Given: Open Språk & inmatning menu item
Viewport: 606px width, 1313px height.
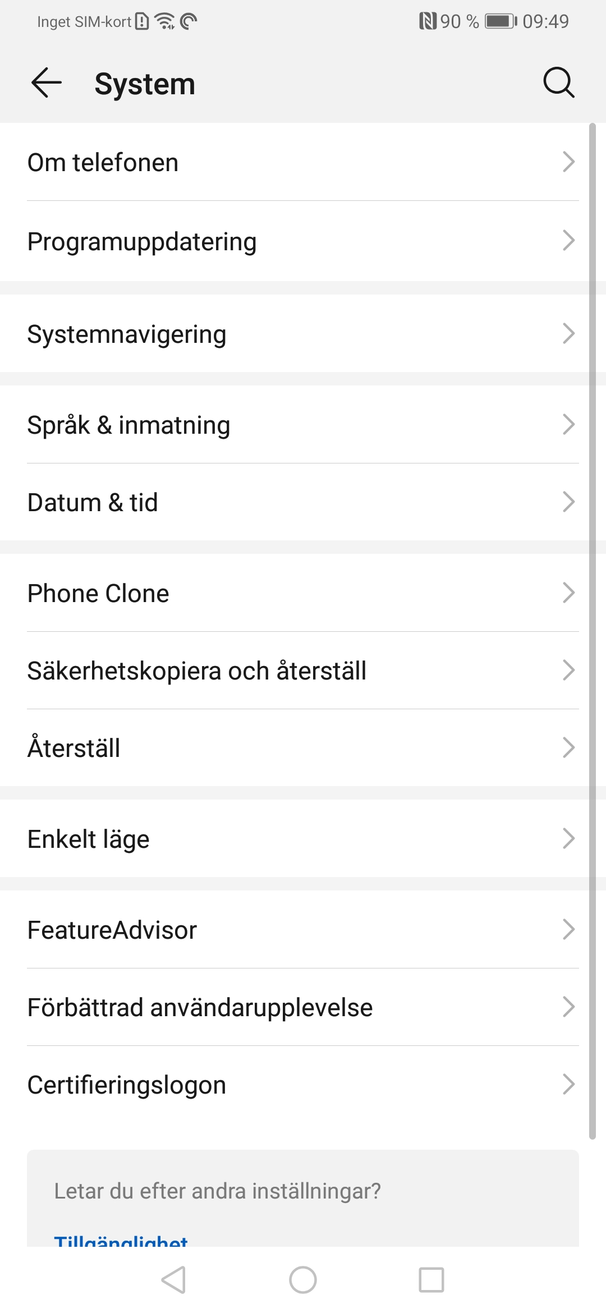Looking at the screenshot, I should (x=128, y=425).
